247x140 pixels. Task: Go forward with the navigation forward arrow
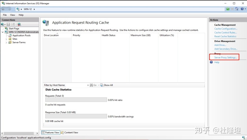[10, 9]
